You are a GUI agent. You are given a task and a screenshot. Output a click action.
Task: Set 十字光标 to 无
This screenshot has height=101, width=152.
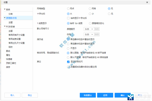coord(109,14)
